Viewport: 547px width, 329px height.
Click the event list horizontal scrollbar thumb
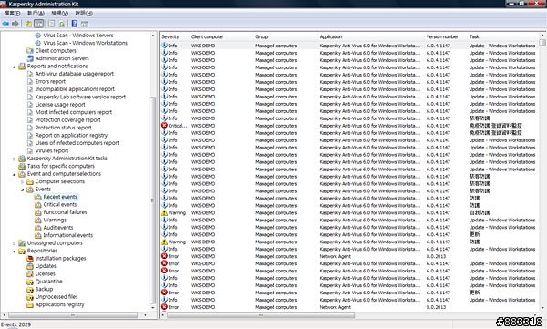pyautogui.click(x=261, y=314)
